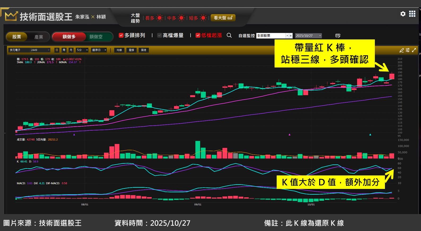
Task: Switch to 股票 mode
Action: [x=17, y=37]
